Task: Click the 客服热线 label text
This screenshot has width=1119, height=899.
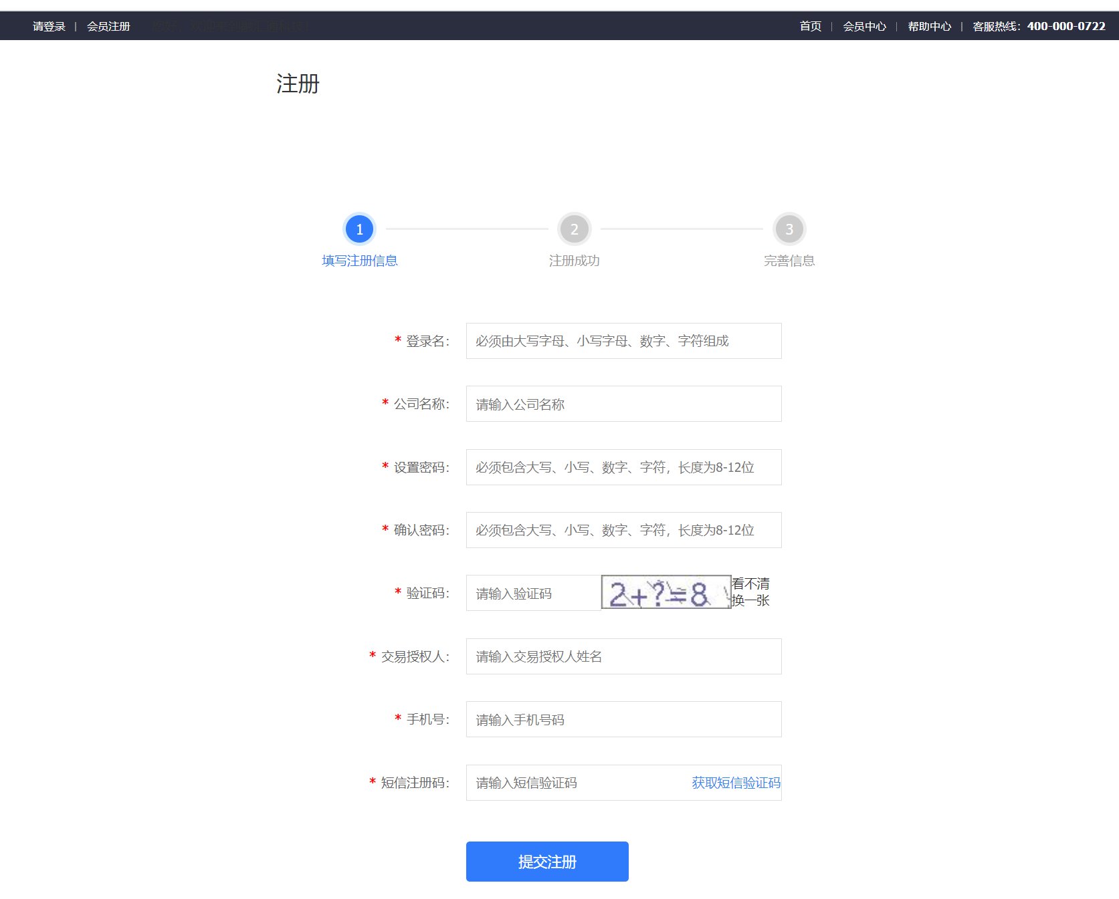Action: click(997, 27)
